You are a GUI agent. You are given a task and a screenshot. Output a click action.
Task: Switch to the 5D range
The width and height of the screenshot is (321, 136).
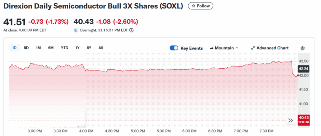click(x=26, y=48)
